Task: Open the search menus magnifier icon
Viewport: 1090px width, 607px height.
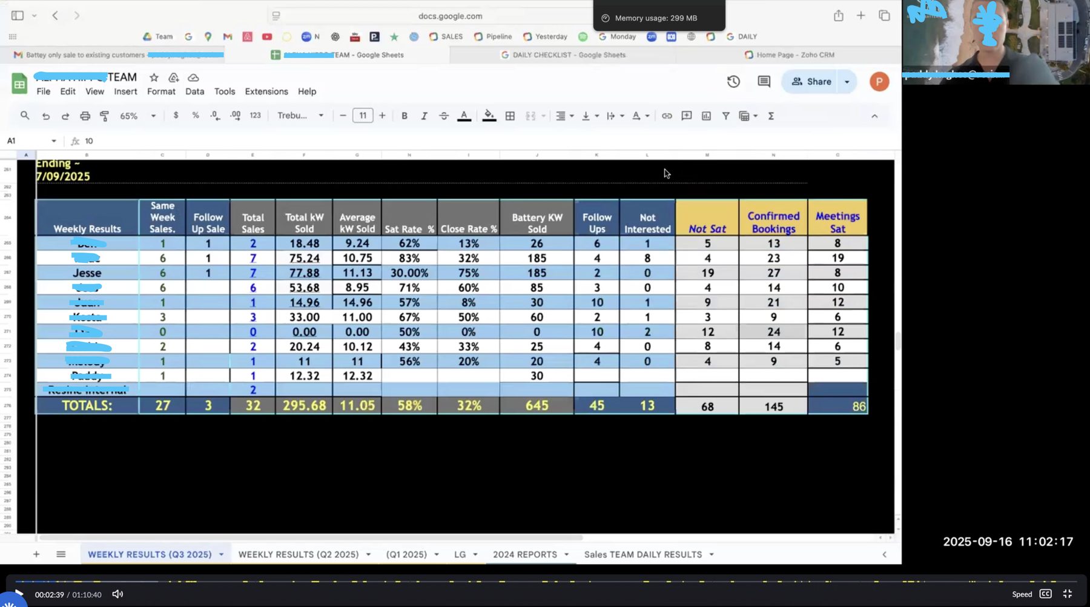Action: click(x=25, y=115)
